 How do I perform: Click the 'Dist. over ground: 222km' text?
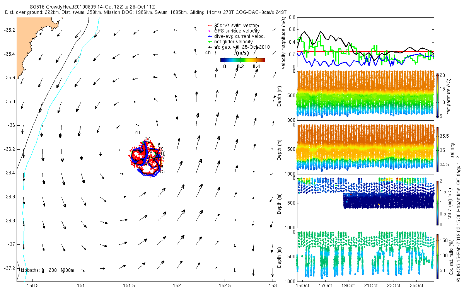coord(31,12)
